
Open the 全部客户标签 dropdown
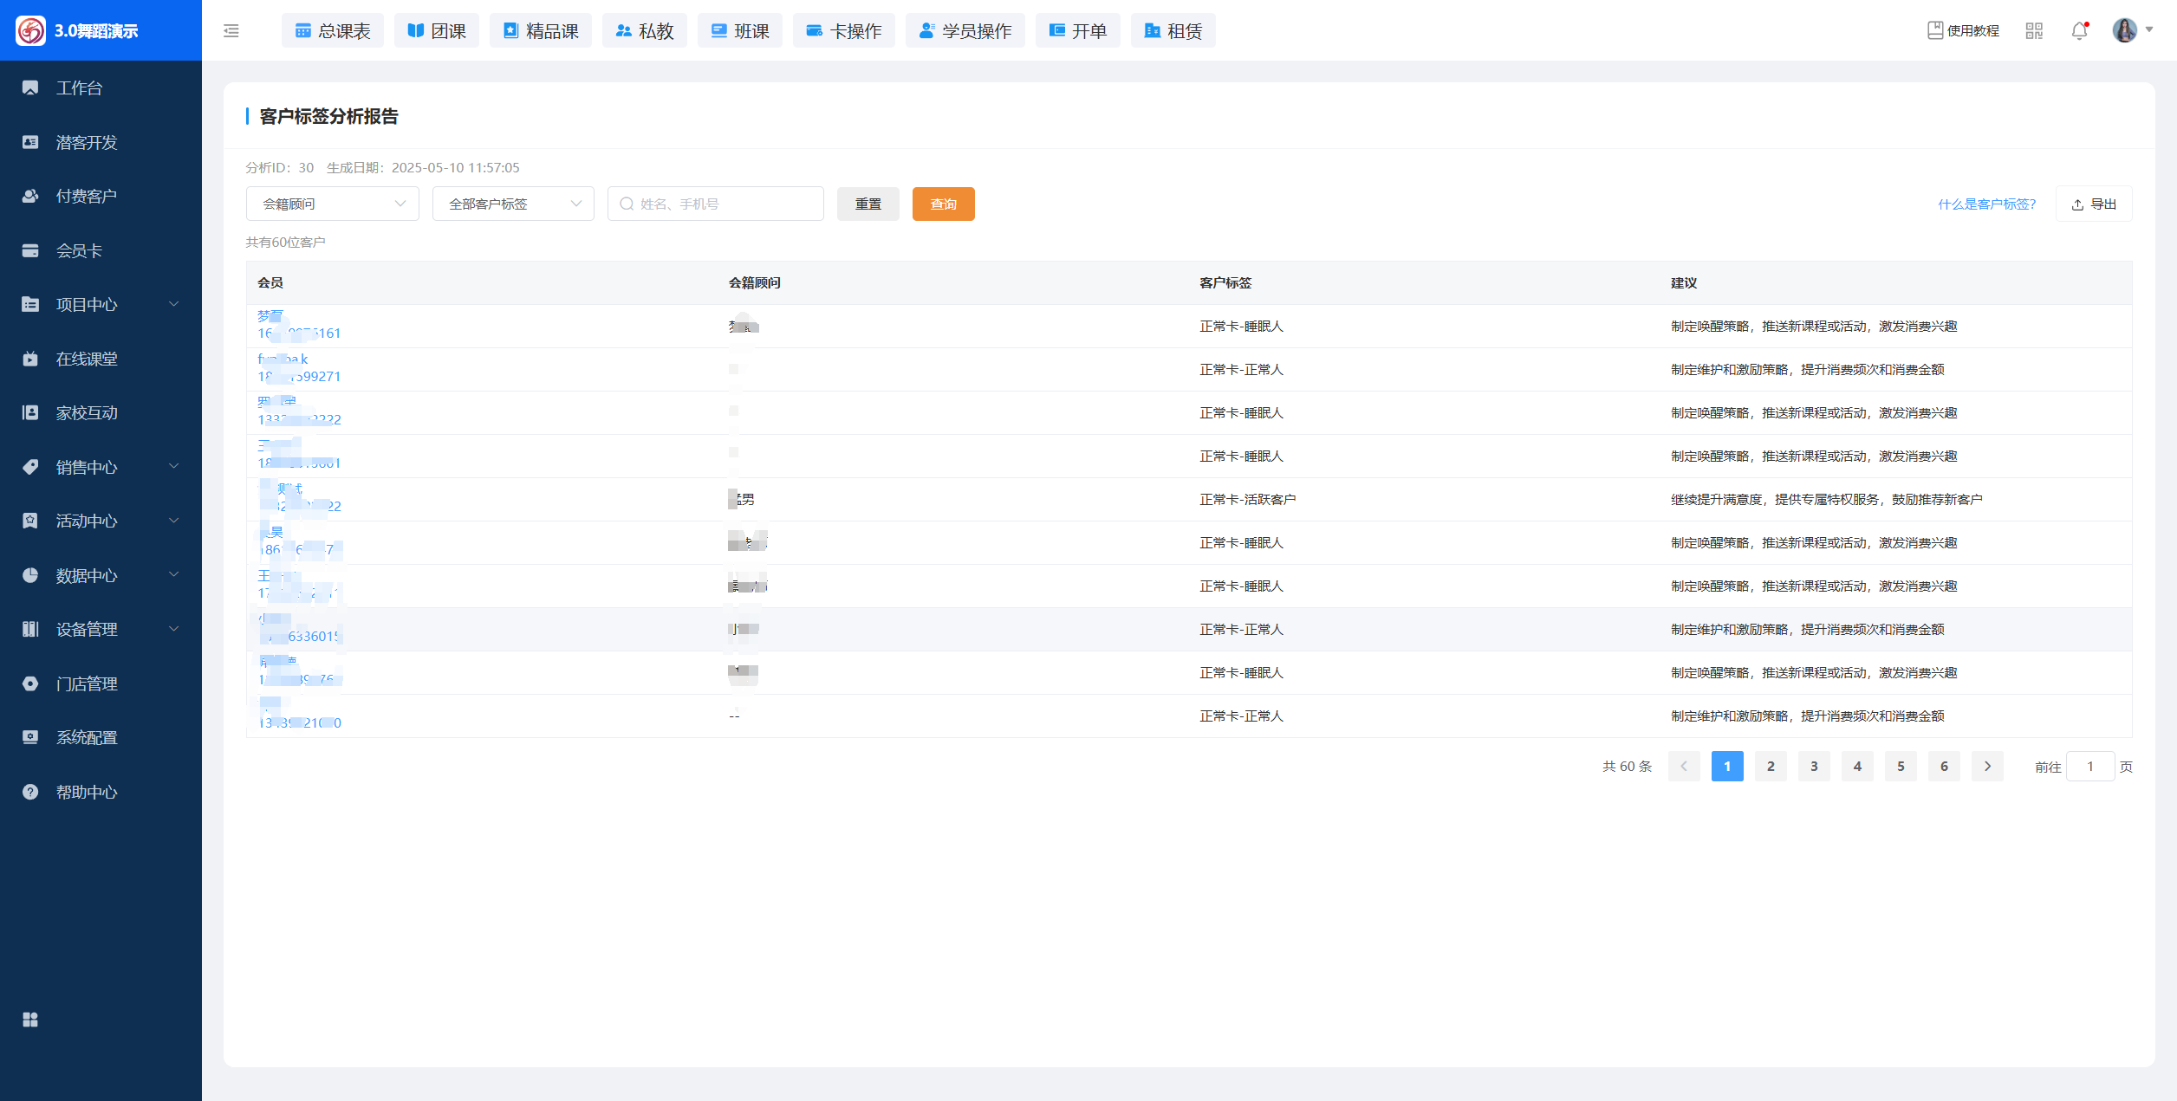pos(513,204)
